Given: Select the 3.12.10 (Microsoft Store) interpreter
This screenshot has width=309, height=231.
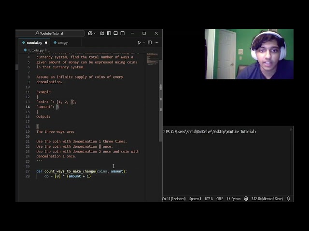Looking at the screenshot, I should point(267,199).
